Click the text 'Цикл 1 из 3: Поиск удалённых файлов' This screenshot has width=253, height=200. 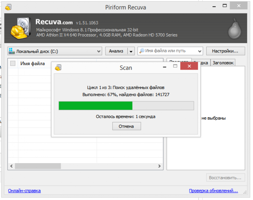126,87
